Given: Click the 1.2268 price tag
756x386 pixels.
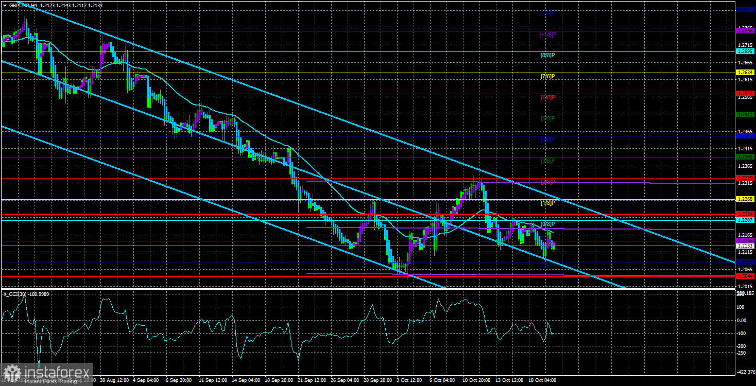Looking at the screenshot, I should coord(745,199).
